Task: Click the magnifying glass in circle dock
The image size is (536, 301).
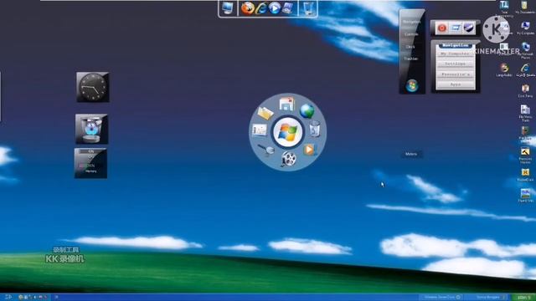Action: [266, 150]
